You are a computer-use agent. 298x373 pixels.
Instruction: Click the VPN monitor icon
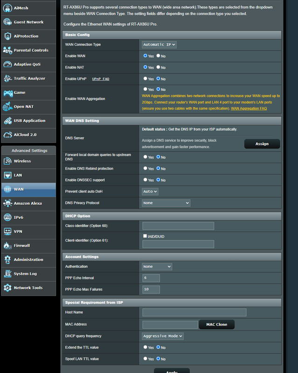click(7, 231)
